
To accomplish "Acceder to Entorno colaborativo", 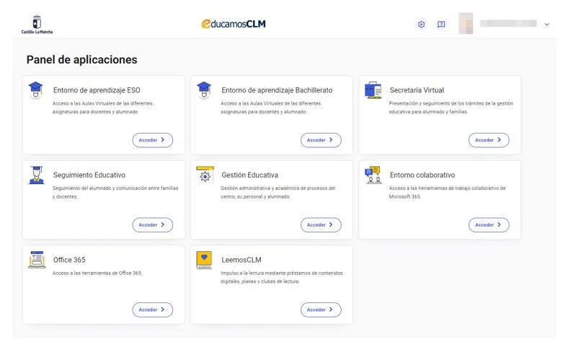I will click(x=489, y=225).
